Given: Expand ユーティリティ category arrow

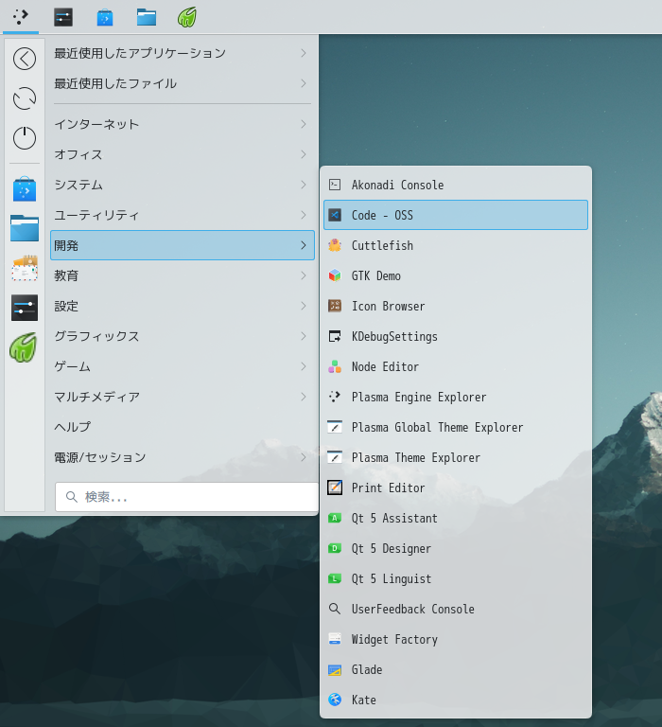Looking at the screenshot, I should coord(304,215).
